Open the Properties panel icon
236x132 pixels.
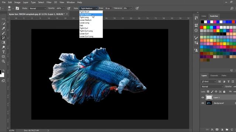(196, 25)
